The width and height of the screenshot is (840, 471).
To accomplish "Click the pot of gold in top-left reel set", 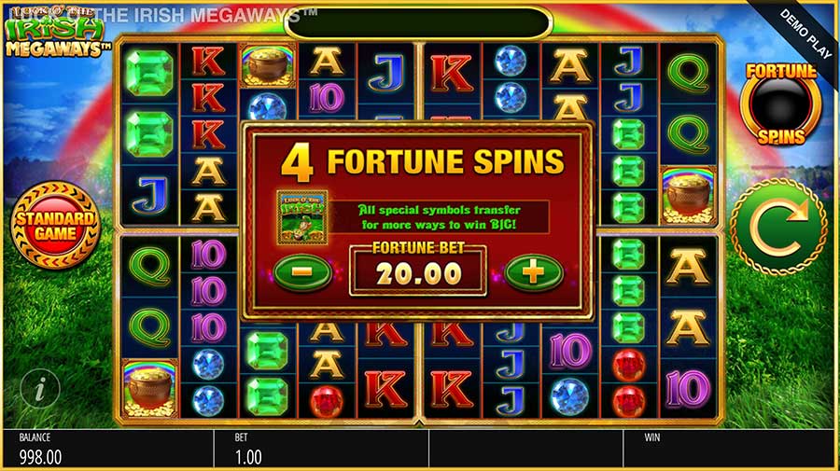I will point(267,65).
